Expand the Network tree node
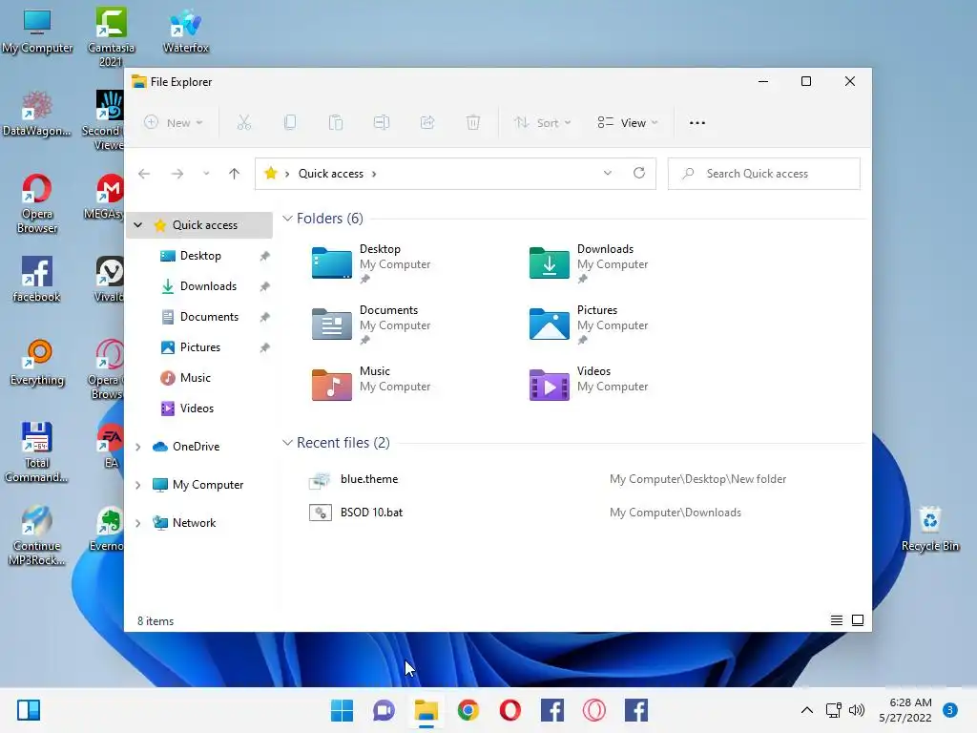 (x=138, y=523)
